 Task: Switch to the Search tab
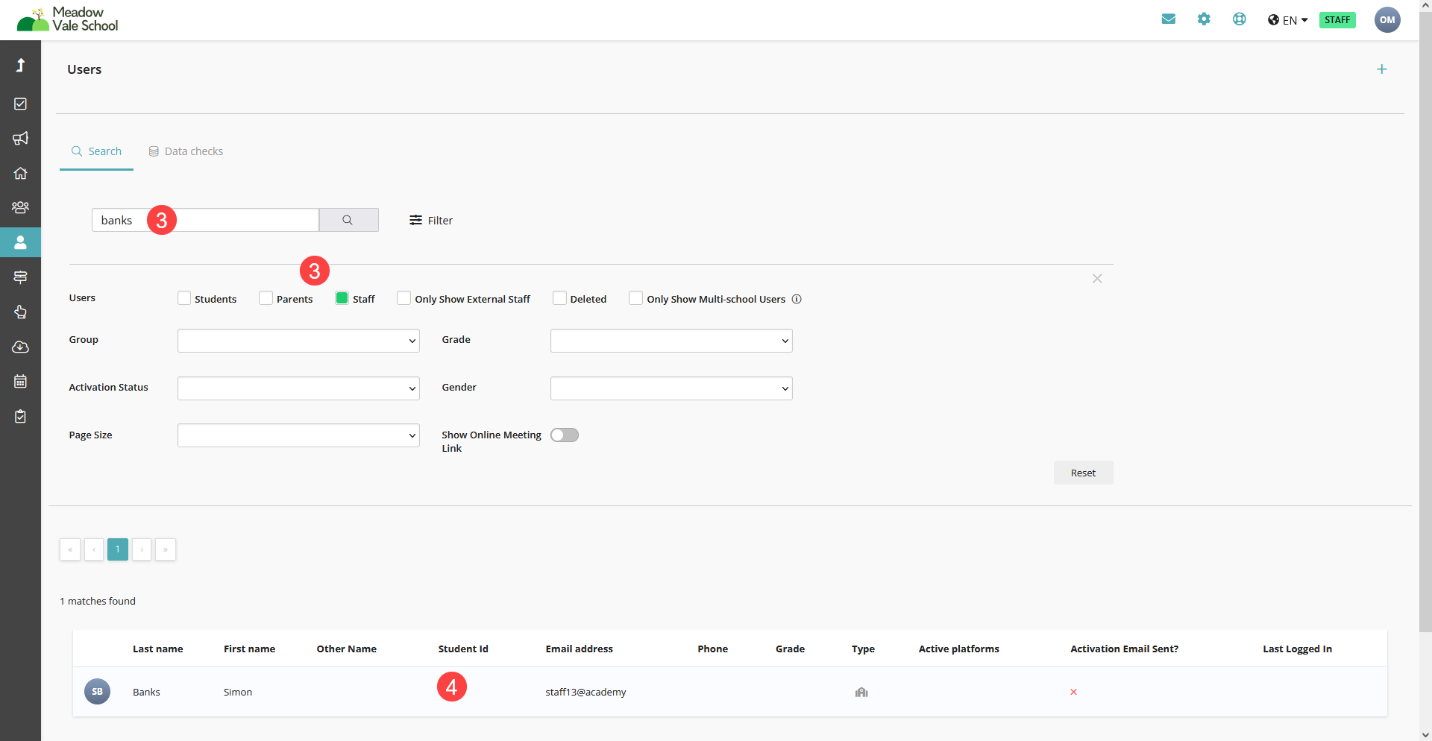pos(96,151)
